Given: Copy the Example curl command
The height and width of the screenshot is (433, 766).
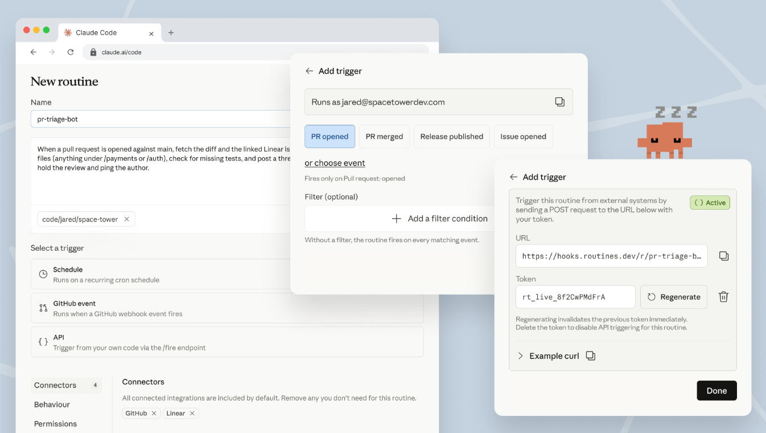Looking at the screenshot, I should (591, 356).
